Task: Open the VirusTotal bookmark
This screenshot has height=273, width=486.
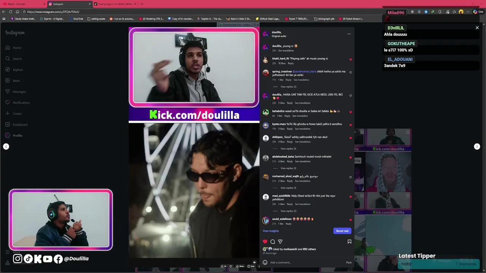Action: [76, 19]
